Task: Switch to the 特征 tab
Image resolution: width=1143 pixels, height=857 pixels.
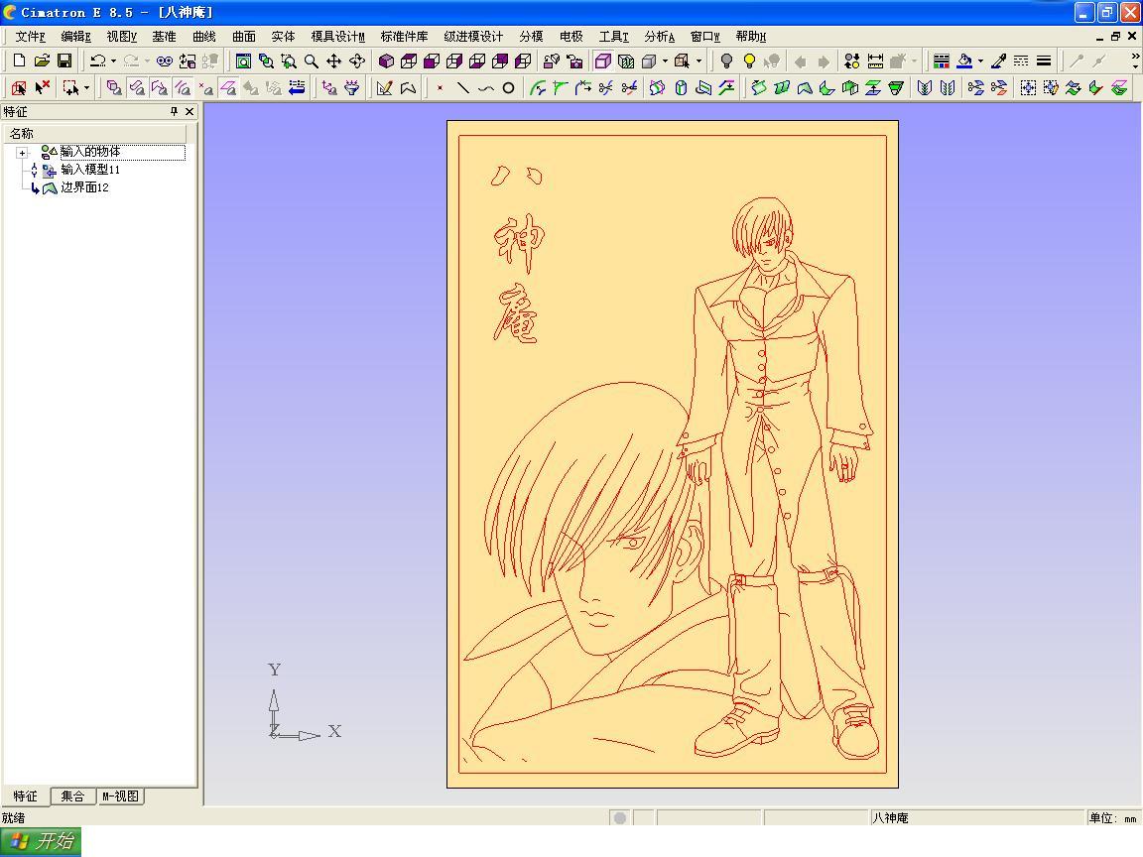Action: 25,796
